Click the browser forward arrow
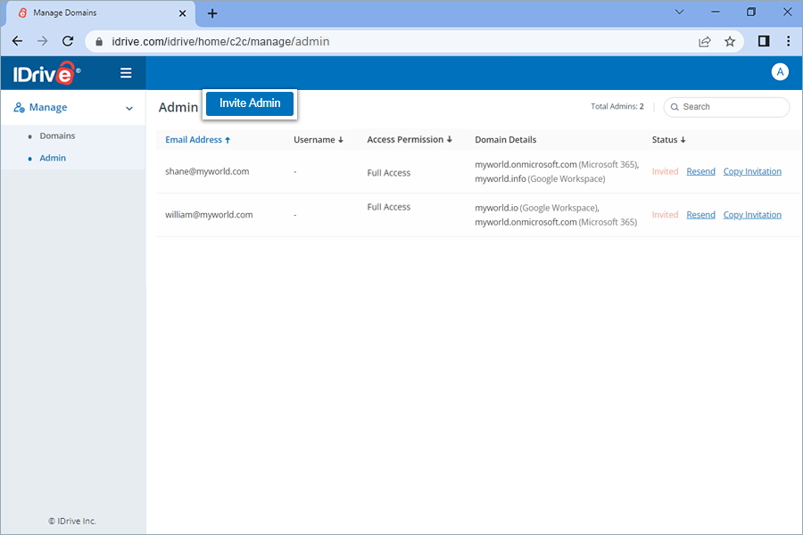 [43, 42]
